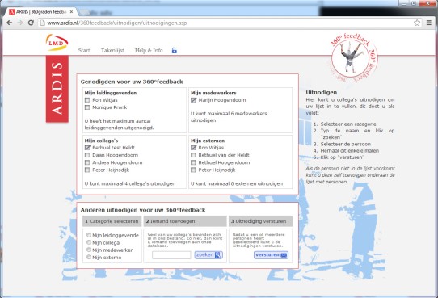
Task: Reload the page with refresh icon
Action: click(31, 23)
